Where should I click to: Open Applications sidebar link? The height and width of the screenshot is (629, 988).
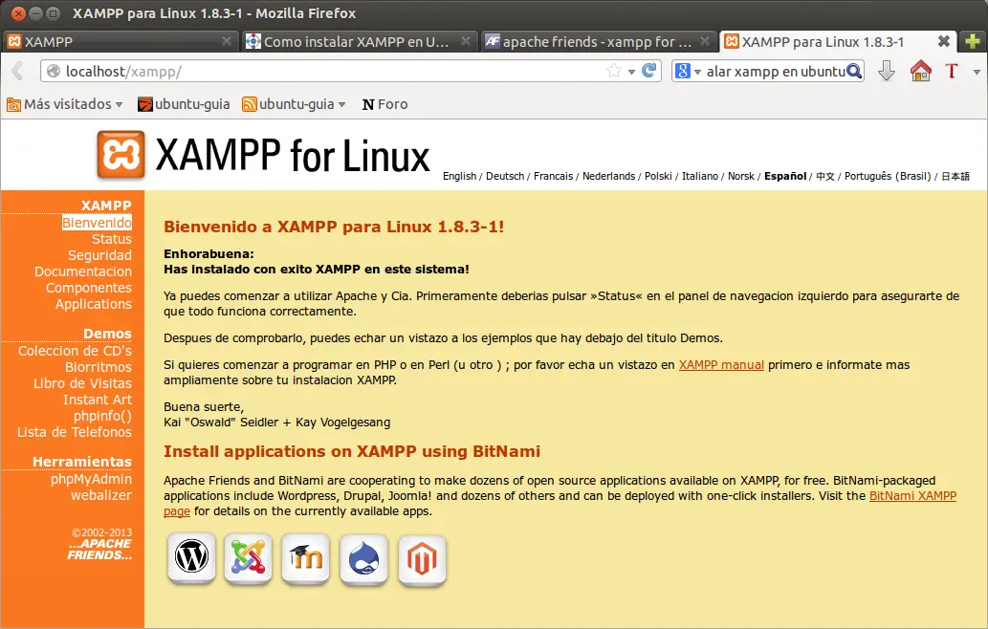[94, 304]
